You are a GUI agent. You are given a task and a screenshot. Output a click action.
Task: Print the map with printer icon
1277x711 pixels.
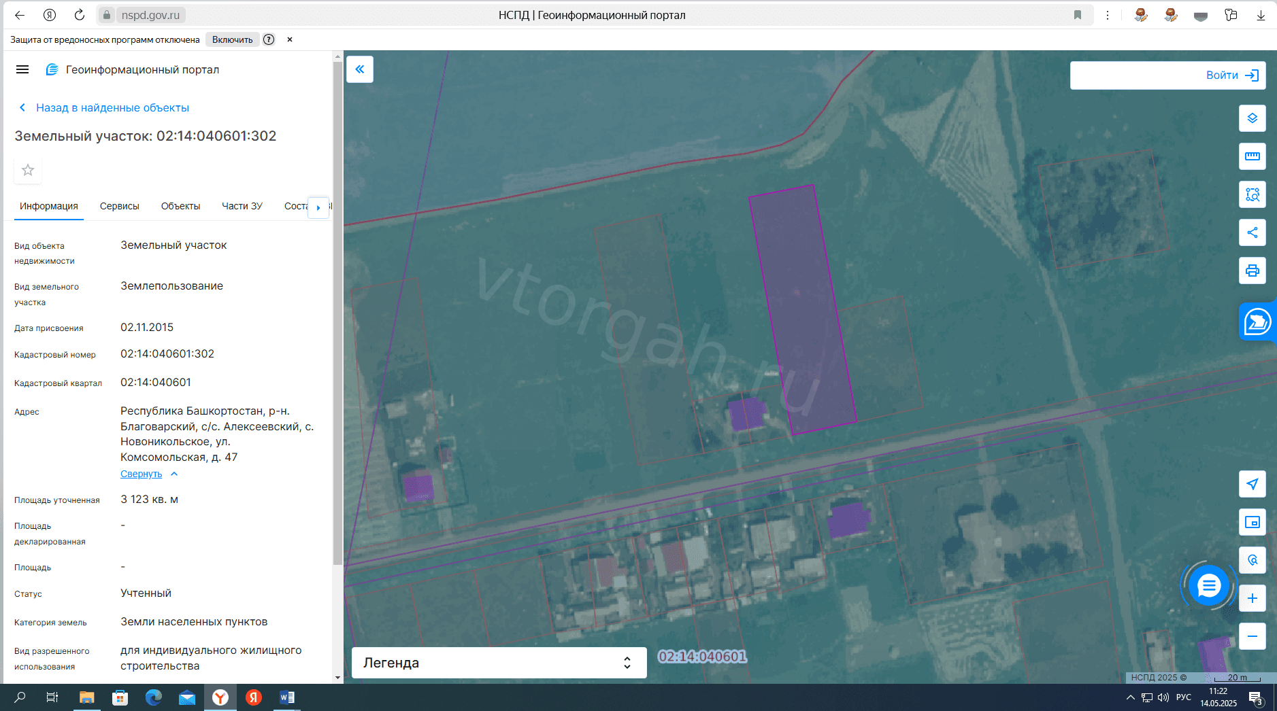click(1253, 271)
